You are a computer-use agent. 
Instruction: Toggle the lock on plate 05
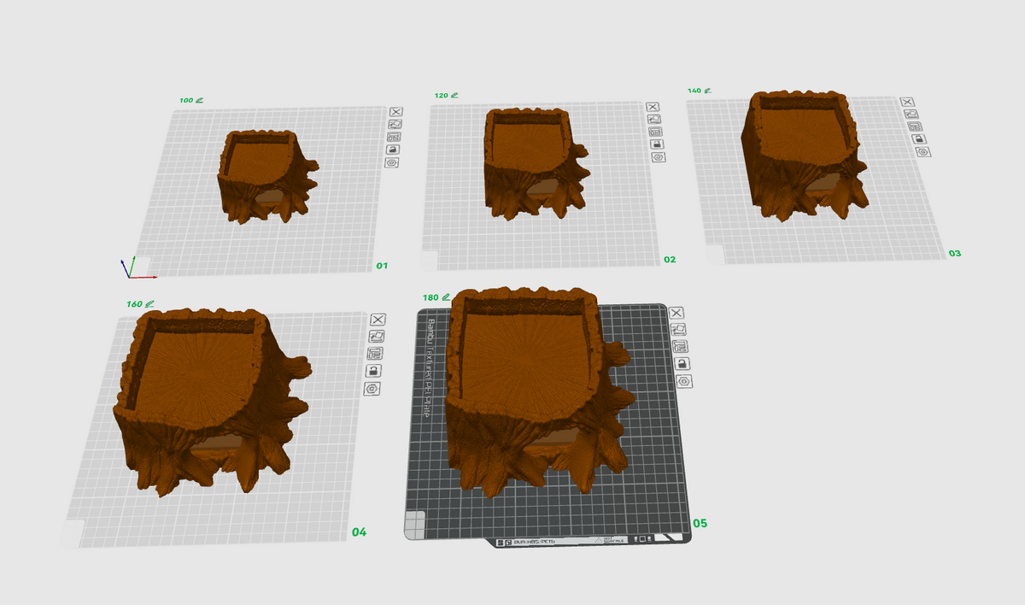click(x=682, y=363)
